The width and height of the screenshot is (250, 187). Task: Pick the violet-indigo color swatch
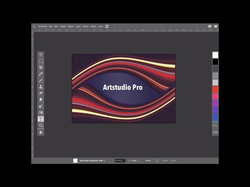point(215,110)
